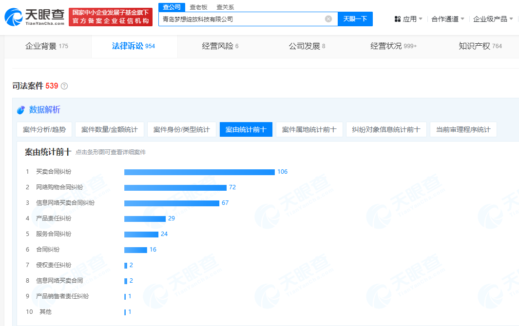Select the 案件分析/趋势 button

44,129
